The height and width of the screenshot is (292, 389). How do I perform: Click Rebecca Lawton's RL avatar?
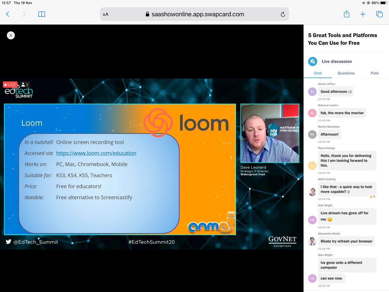pyautogui.click(x=312, y=113)
